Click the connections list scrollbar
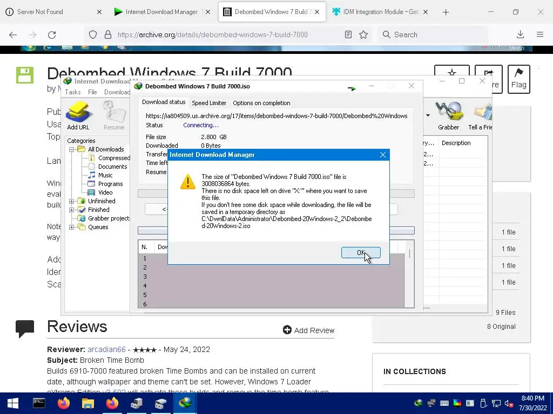Image resolution: width=553 pixels, height=414 pixels. pos(409,274)
